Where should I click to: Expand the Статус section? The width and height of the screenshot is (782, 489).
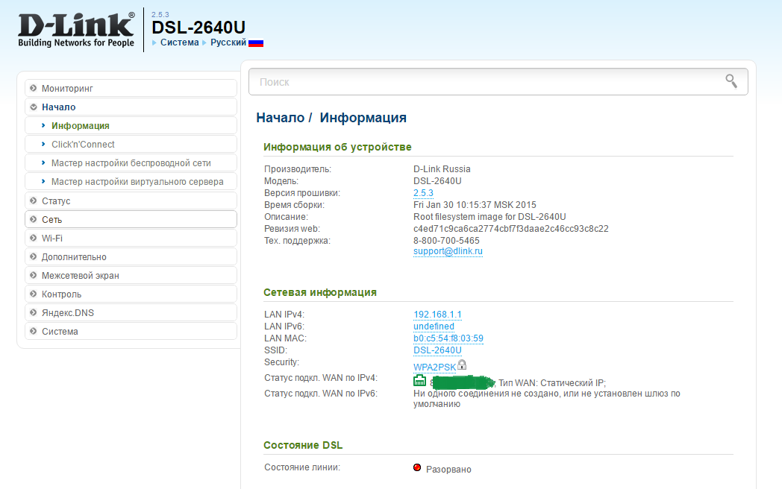(56, 201)
